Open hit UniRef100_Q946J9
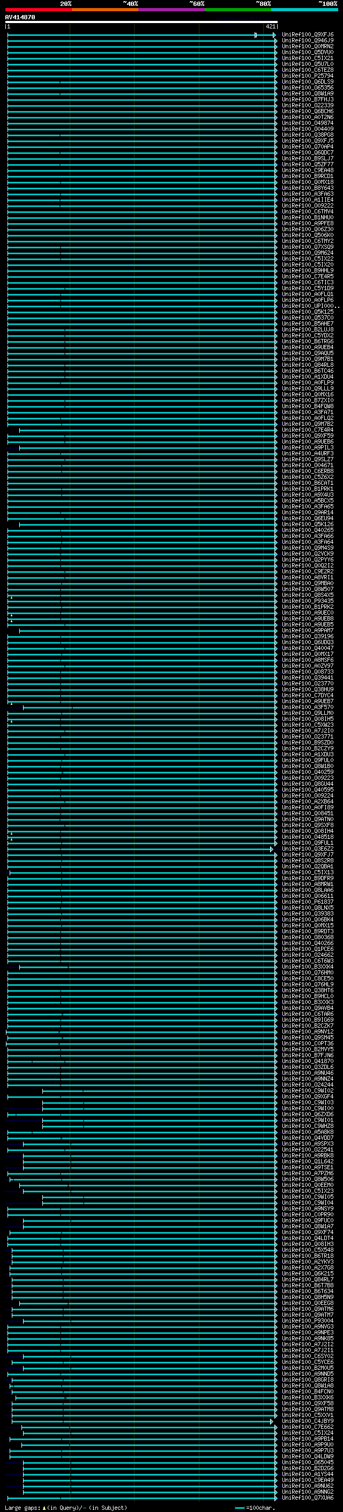The height and width of the screenshot is (1512, 343). click(x=308, y=41)
